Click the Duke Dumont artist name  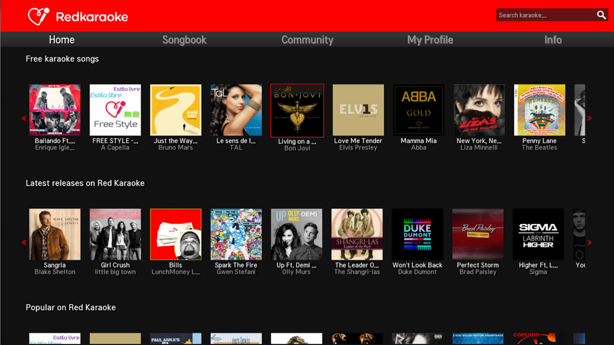(418, 272)
